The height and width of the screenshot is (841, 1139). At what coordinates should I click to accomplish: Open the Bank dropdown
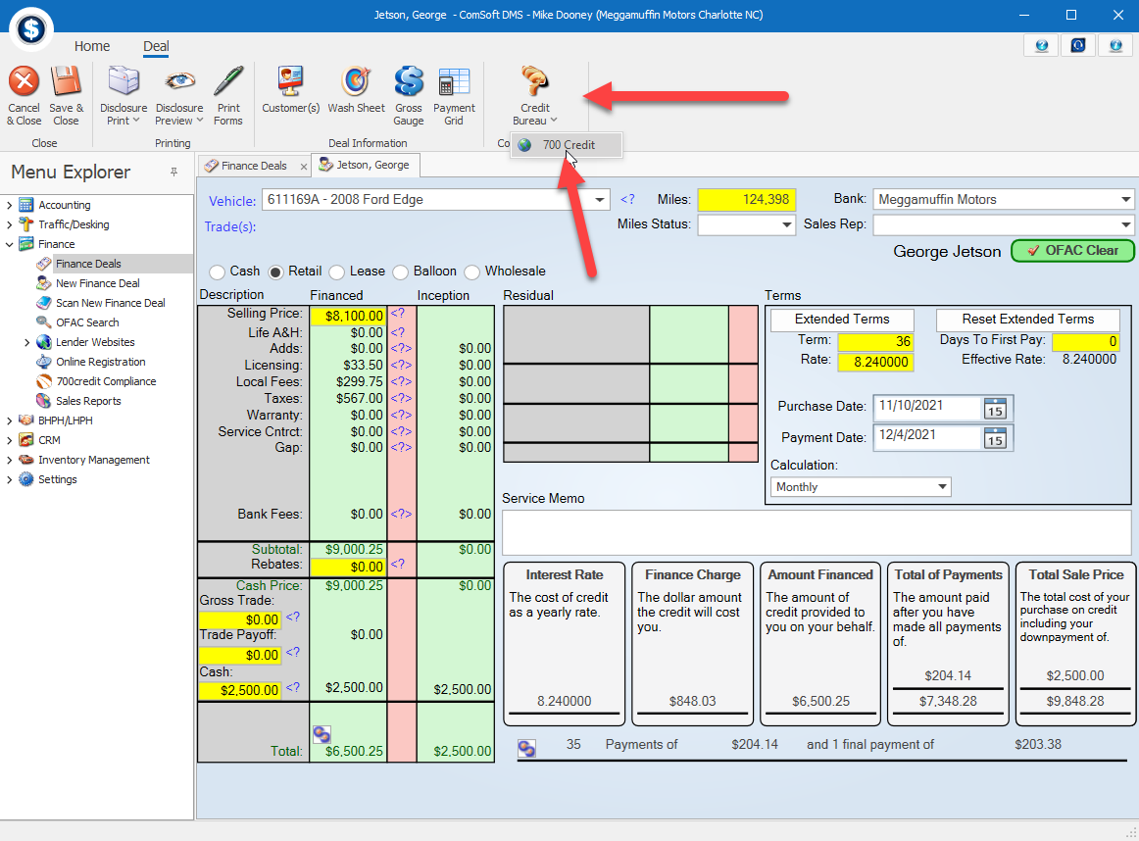click(1125, 200)
